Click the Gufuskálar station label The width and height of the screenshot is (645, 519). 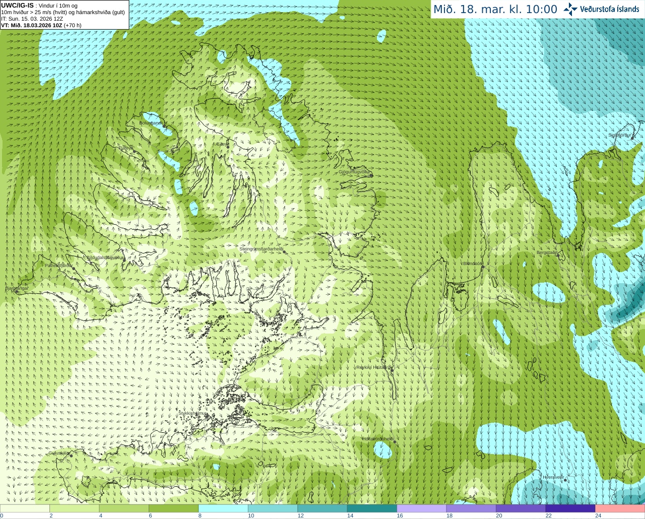tap(59, 453)
